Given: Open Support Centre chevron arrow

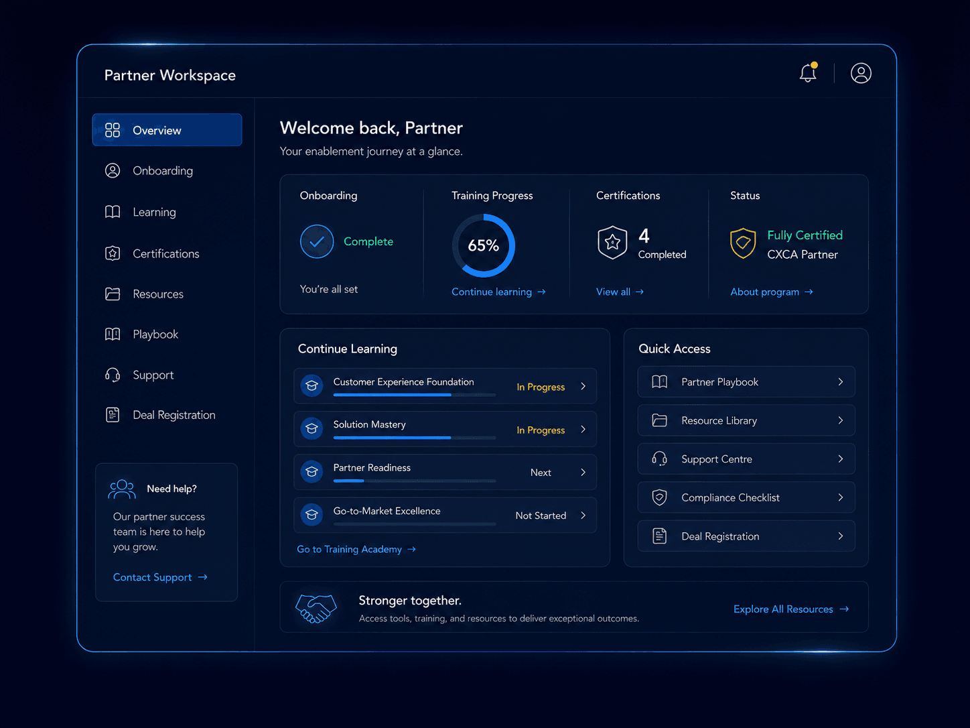Looking at the screenshot, I should click(x=841, y=459).
